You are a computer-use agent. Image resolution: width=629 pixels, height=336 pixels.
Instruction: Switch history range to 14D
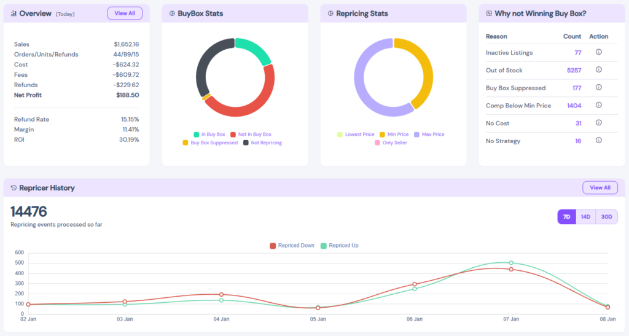point(585,217)
